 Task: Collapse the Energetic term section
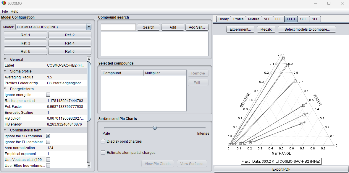(x=5, y=89)
